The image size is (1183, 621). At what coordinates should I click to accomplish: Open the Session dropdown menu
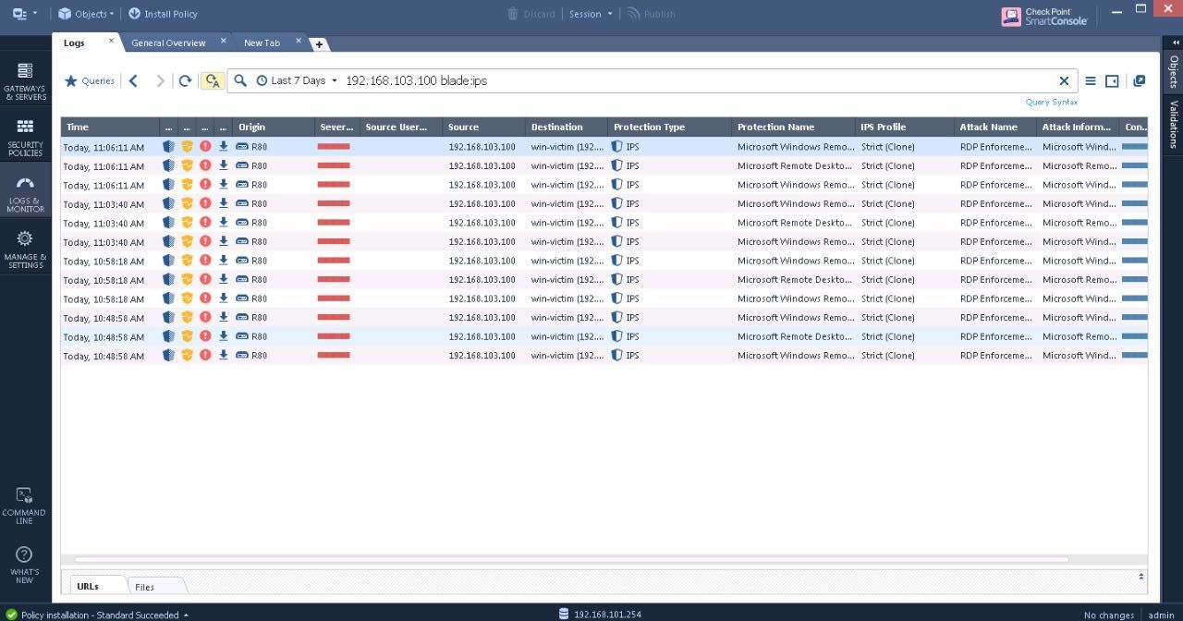tap(591, 14)
